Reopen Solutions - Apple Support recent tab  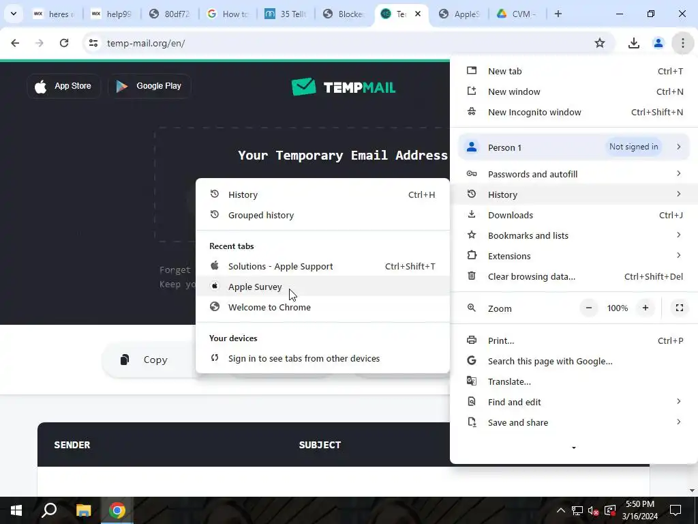tap(322, 267)
